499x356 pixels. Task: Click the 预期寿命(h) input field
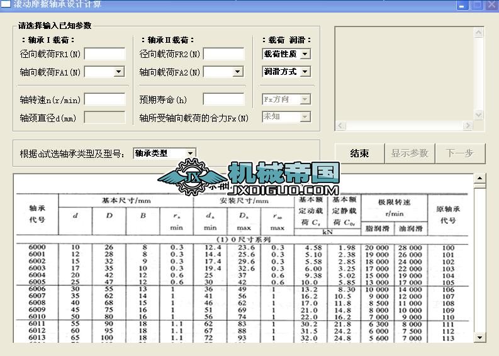(x=224, y=99)
